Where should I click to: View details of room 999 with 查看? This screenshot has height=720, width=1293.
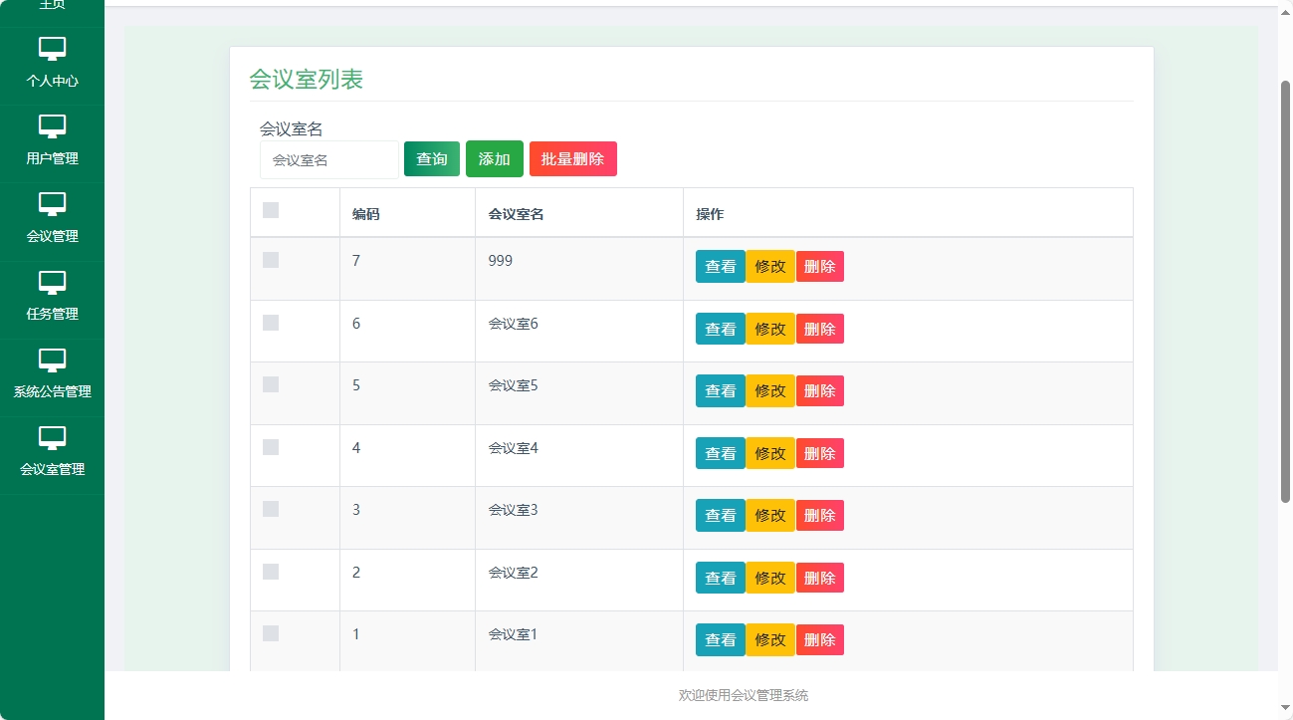719,266
